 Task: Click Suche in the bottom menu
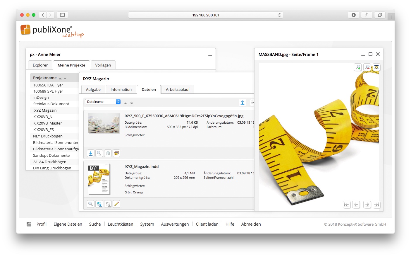tap(95, 224)
